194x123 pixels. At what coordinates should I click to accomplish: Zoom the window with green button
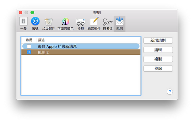coord(32,12)
